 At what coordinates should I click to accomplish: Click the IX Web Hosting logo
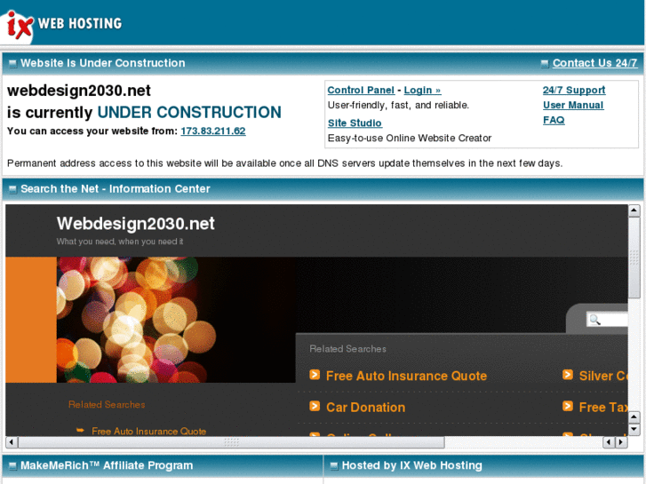pos(62,24)
